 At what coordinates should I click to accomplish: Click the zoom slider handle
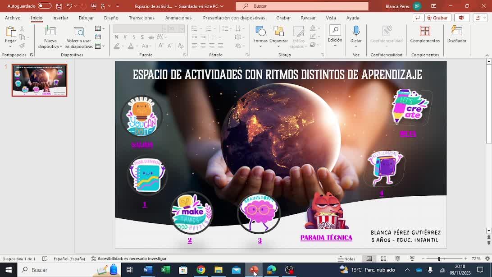pyautogui.click(x=439, y=259)
